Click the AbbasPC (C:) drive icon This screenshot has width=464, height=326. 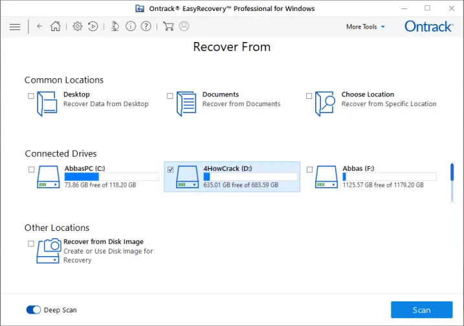[x=49, y=177]
